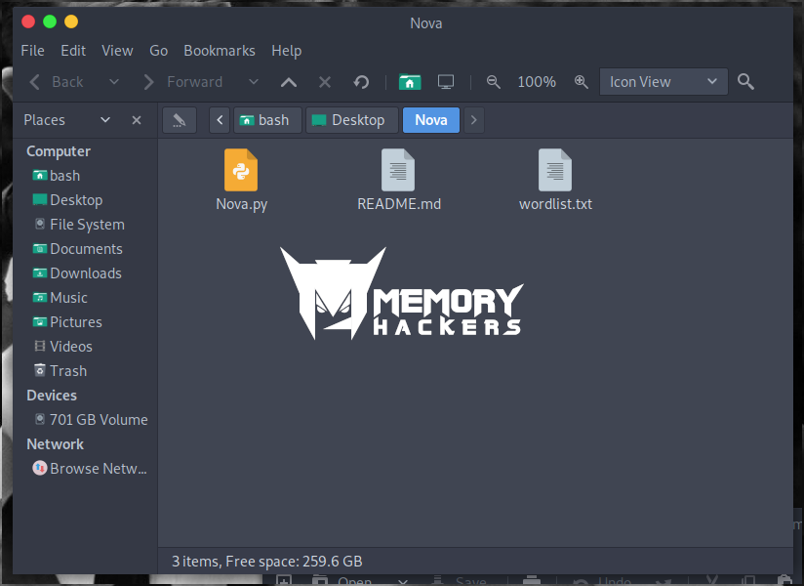Select the Desktop breadcrumb in path bar
The image size is (804, 586).
pos(352,120)
